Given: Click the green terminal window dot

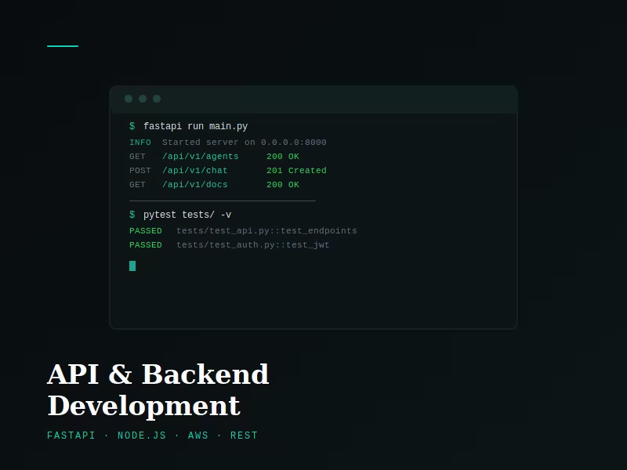Looking at the screenshot, I should (157, 99).
